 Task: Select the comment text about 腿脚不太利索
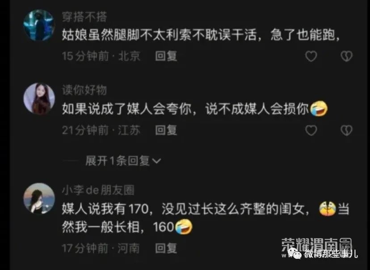tap(201, 35)
